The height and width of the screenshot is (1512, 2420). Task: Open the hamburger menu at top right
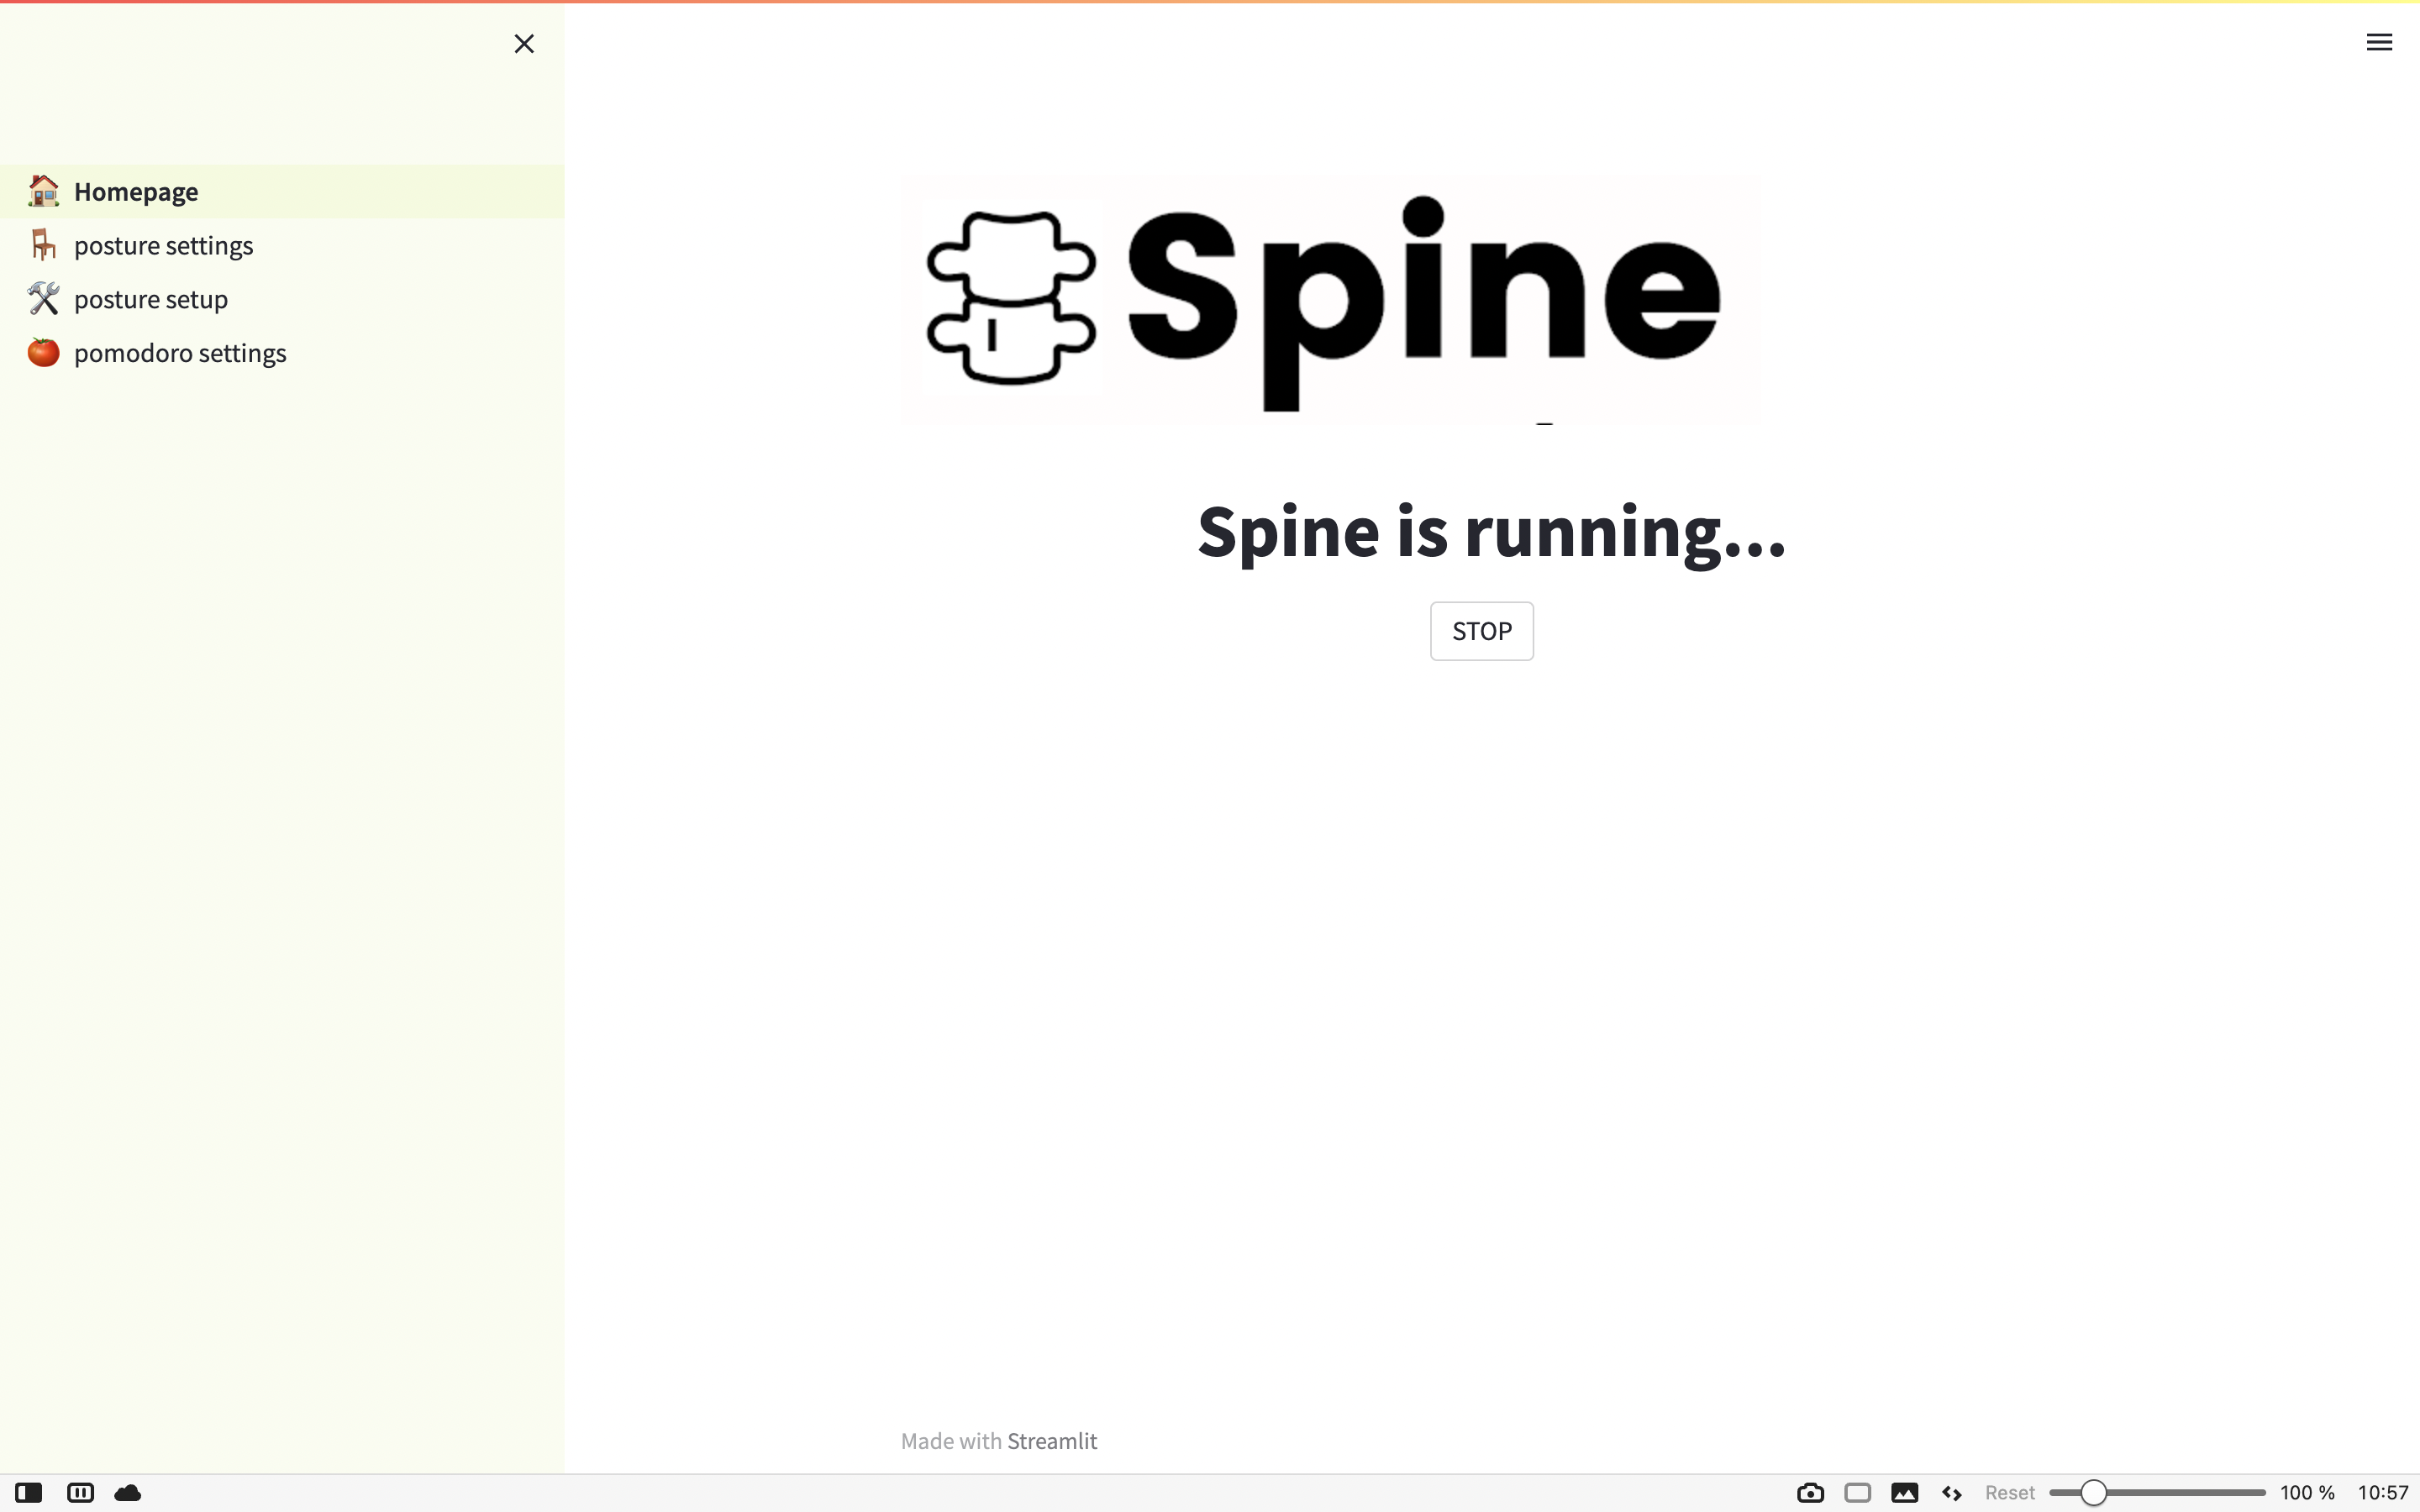coord(2378,42)
